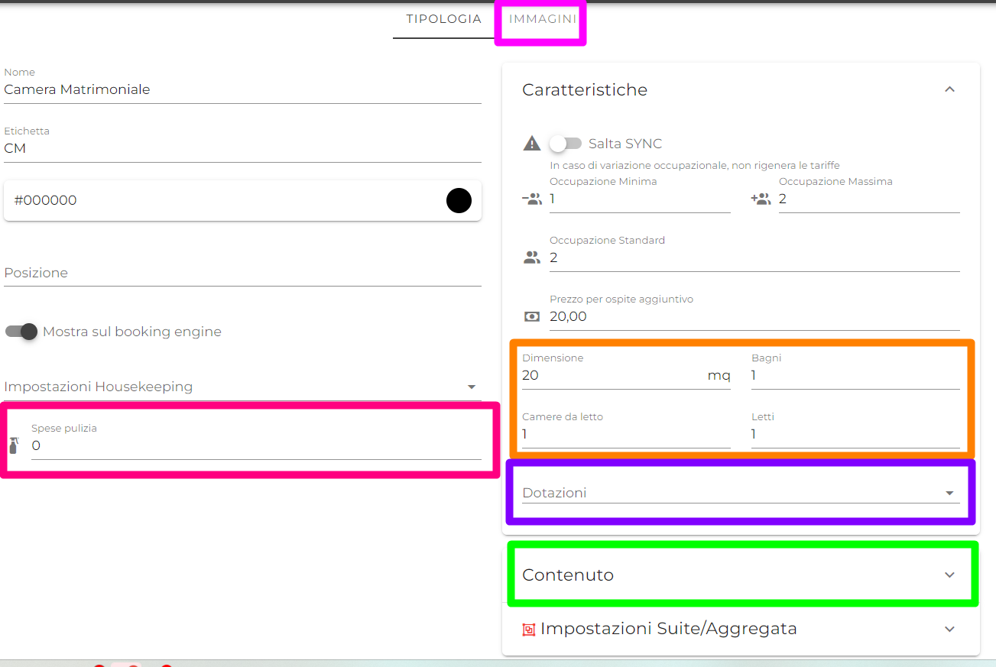The width and height of the screenshot is (996, 667).
Task: Click the Spese pulizia field
Action: point(256,445)
